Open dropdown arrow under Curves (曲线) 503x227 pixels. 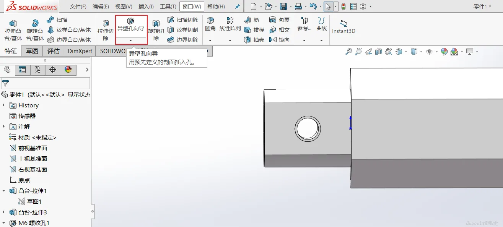[321, 41]
